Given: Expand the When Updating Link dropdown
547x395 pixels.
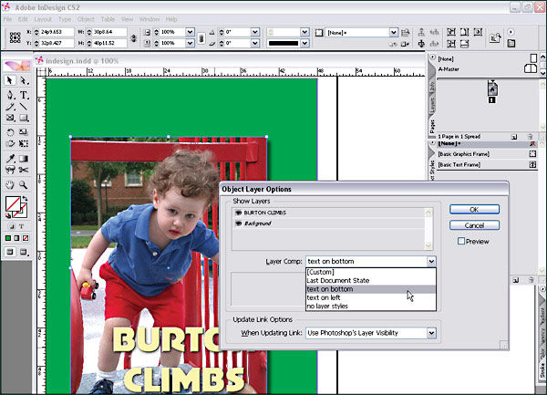Looking at the screenshot, I should pyautogui.click(x=431, y=333).
